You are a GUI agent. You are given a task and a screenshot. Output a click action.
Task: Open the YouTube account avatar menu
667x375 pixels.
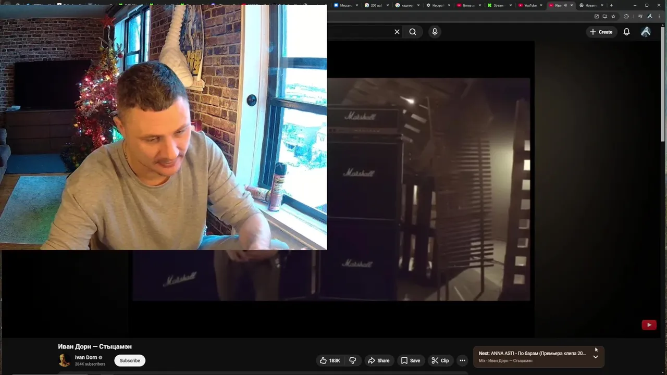(x=646, y=32)
